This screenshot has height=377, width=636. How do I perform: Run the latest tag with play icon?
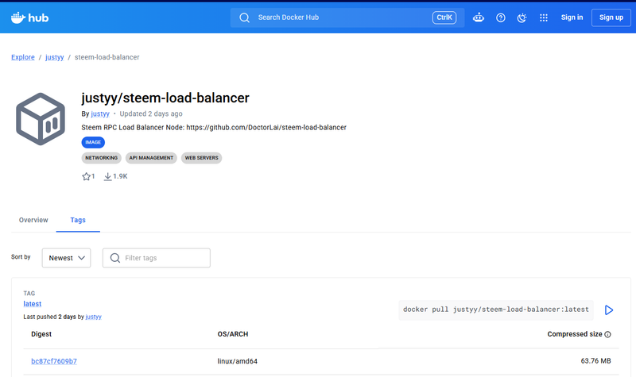pyautogui.click(x=609, y=310)
